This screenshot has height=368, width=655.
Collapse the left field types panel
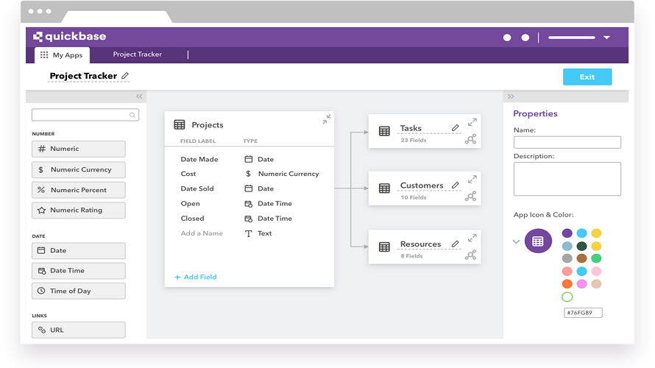[139, 96]
